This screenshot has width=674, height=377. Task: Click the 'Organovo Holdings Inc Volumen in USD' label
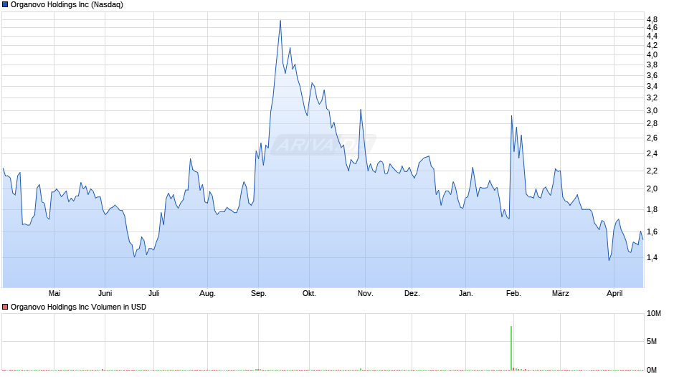click(x=78, y=307)
